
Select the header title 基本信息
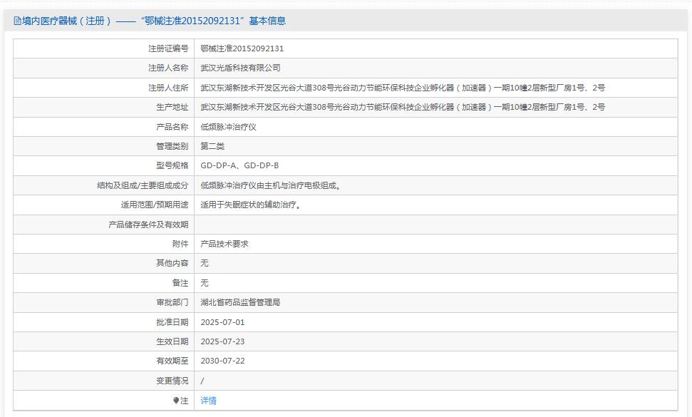[268, 19]
